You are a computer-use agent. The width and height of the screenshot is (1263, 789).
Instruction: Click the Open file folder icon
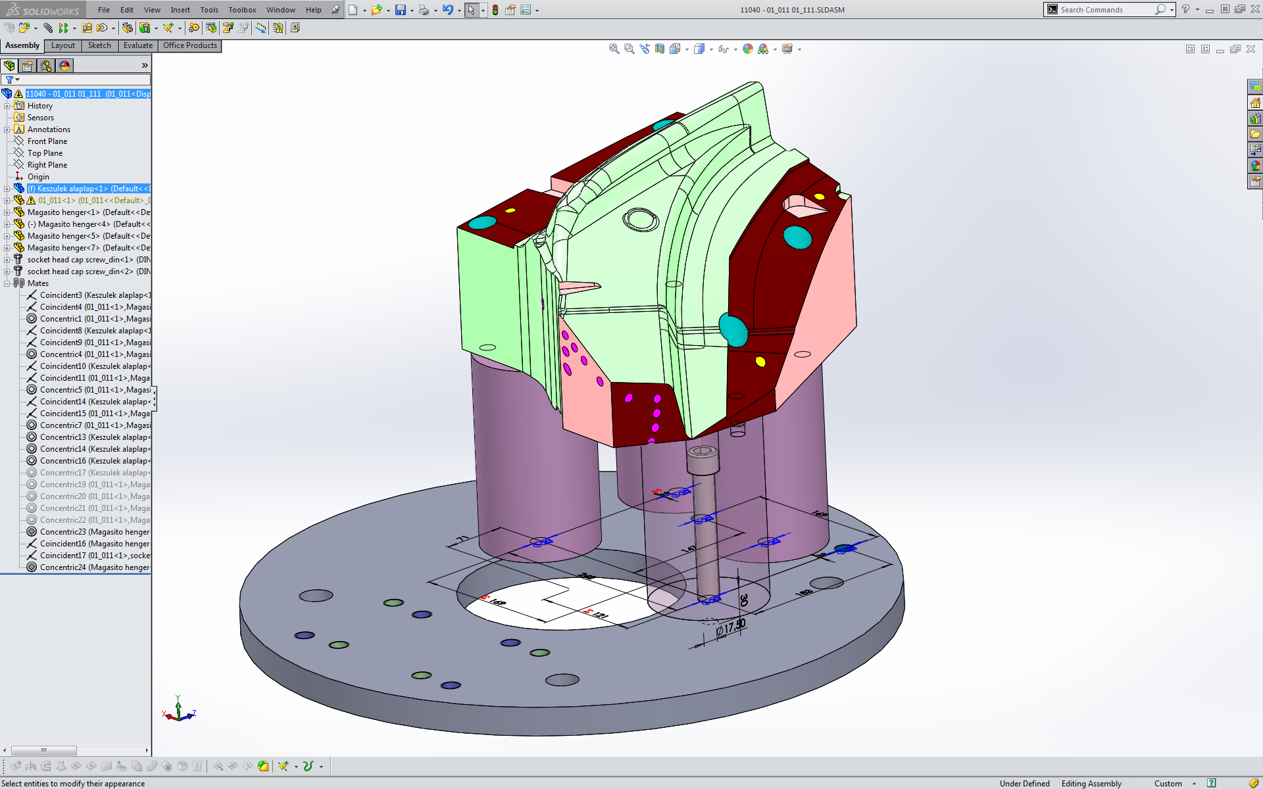click(x=376, y=10)
